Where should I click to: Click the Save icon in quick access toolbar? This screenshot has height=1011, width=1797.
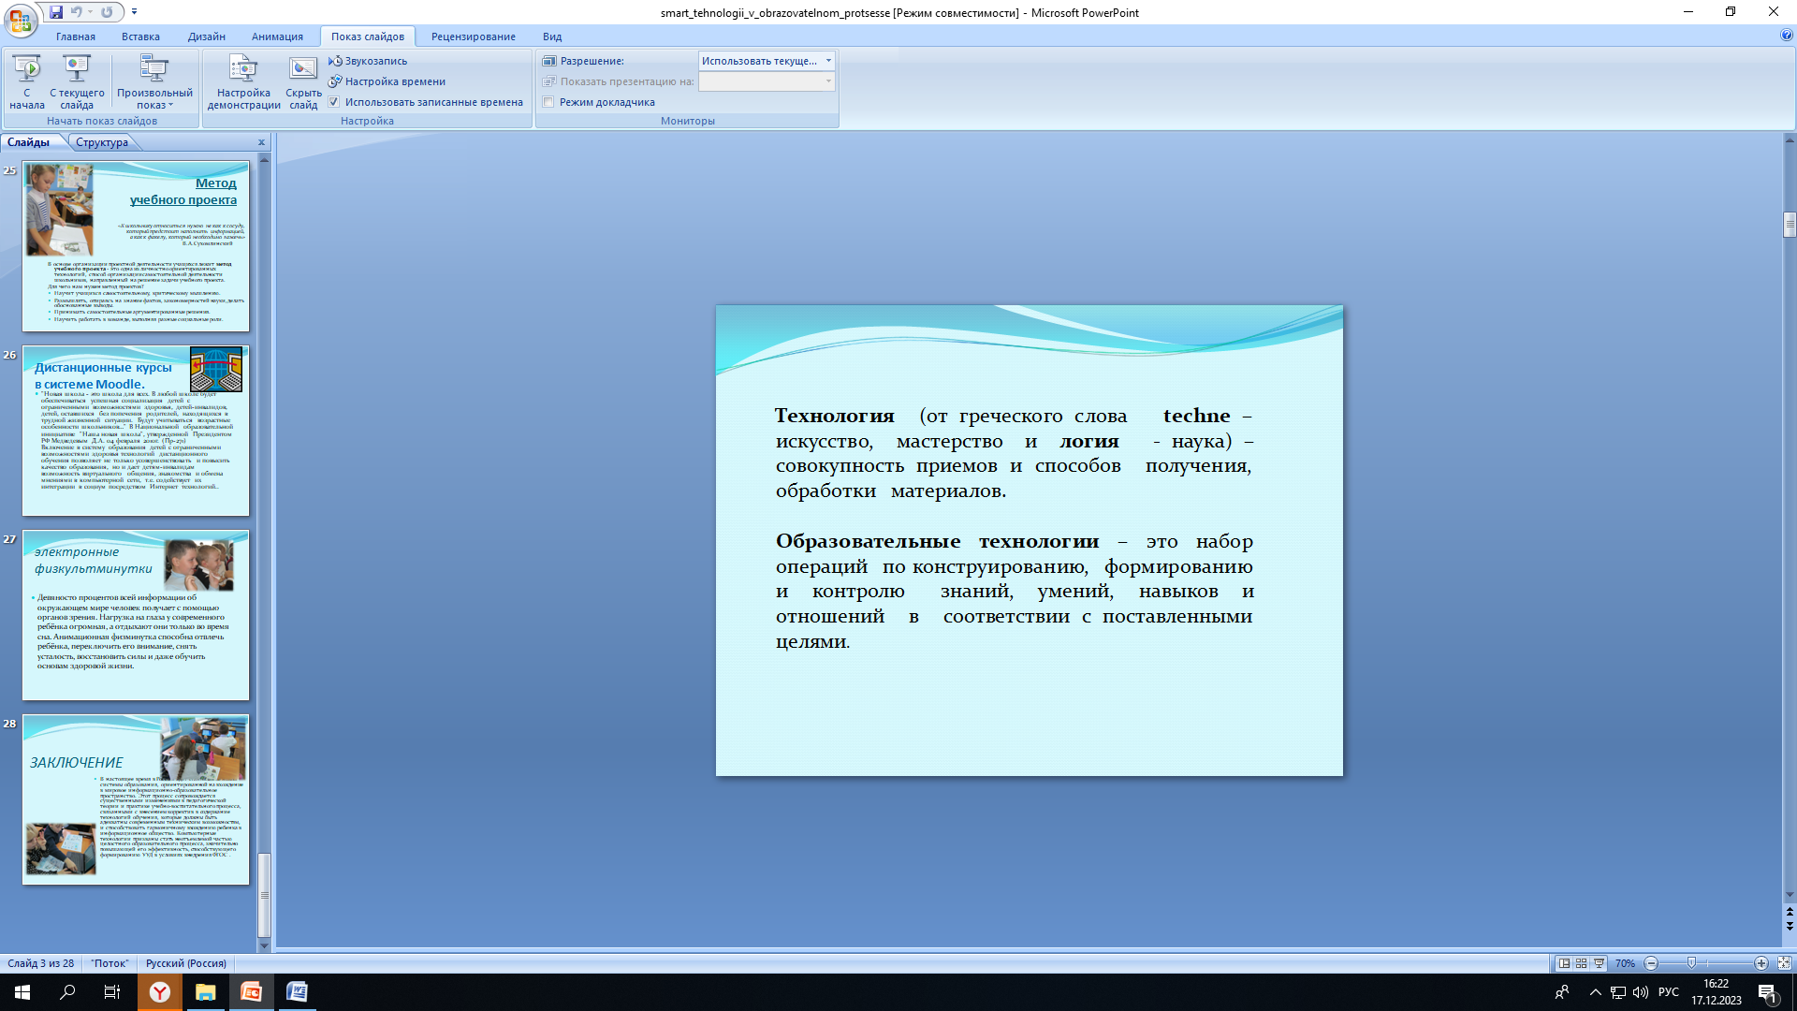56,12
